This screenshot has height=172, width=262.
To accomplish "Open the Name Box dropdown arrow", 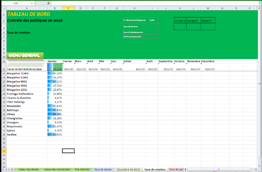I will point(33,3).
